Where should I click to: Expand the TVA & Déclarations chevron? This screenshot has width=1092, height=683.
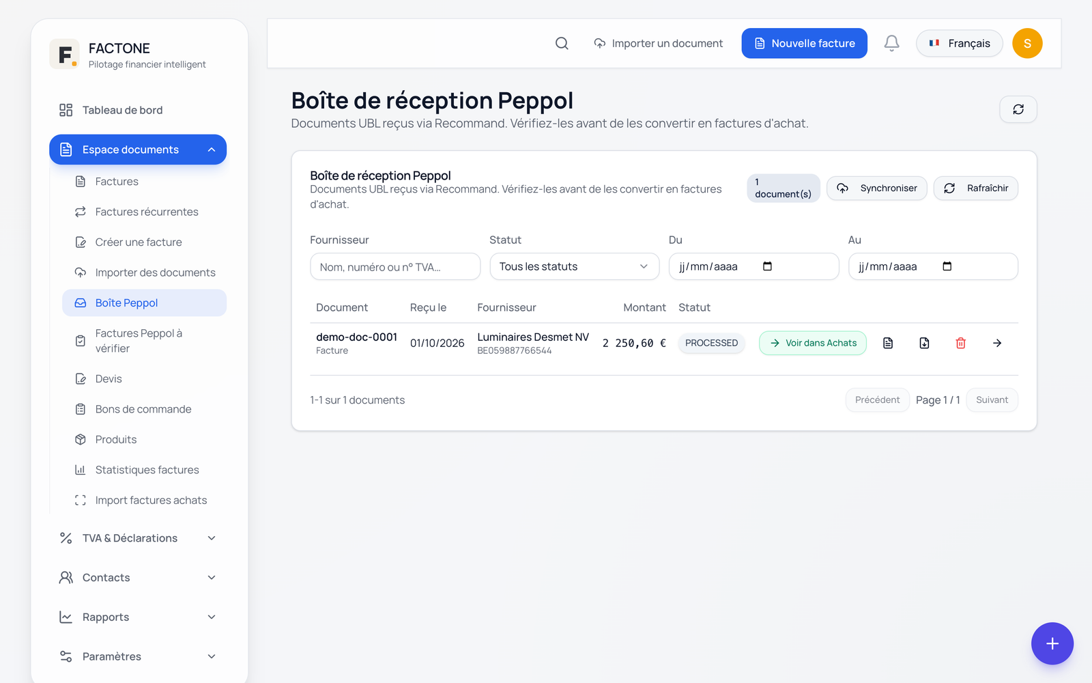coord(212,538)
